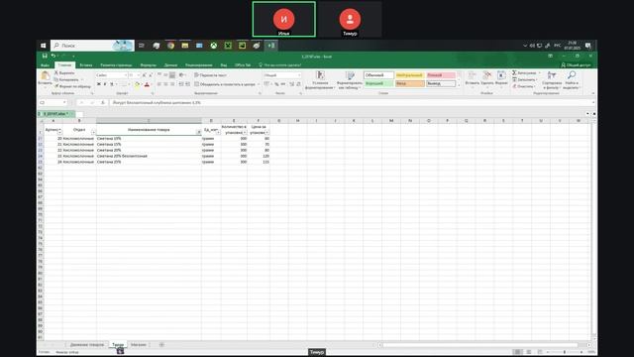This screenshot has width=634, height=357.
Task: Toggle italic formatting
Action: tap(105, 84)
